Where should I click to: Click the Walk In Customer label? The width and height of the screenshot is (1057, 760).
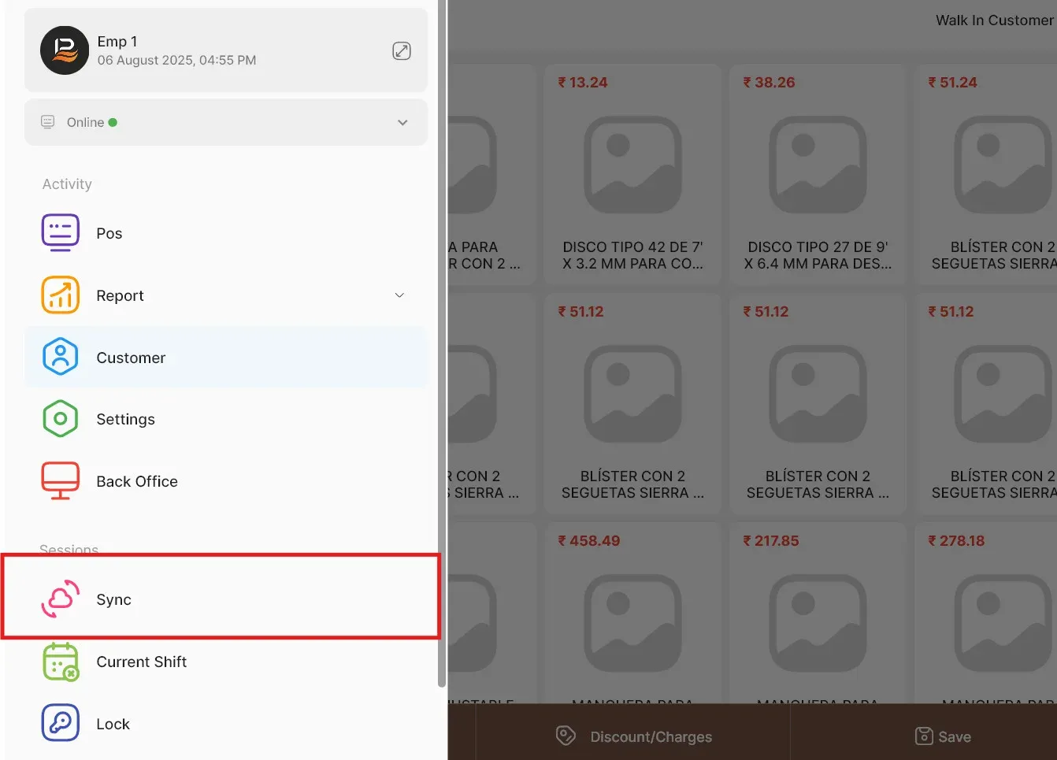994,20
